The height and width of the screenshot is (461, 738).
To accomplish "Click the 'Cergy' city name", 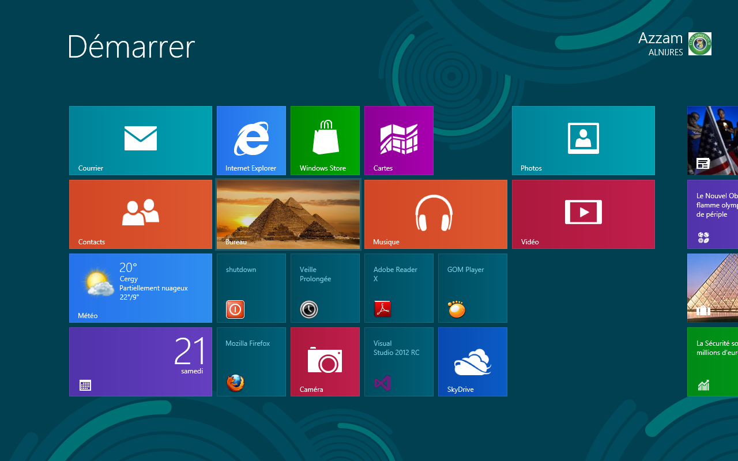I will 129,279.
